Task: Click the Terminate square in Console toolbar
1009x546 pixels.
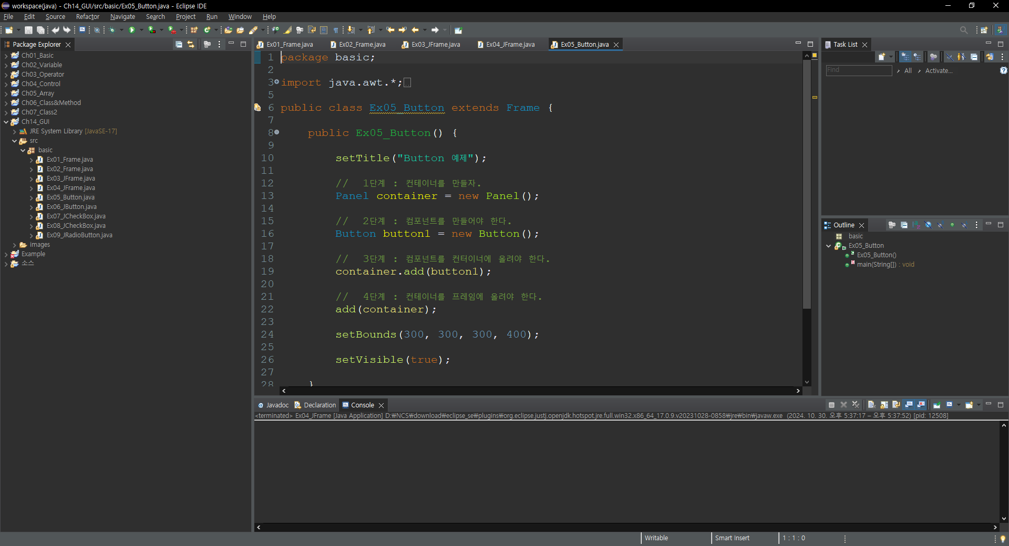Action: 831,405
